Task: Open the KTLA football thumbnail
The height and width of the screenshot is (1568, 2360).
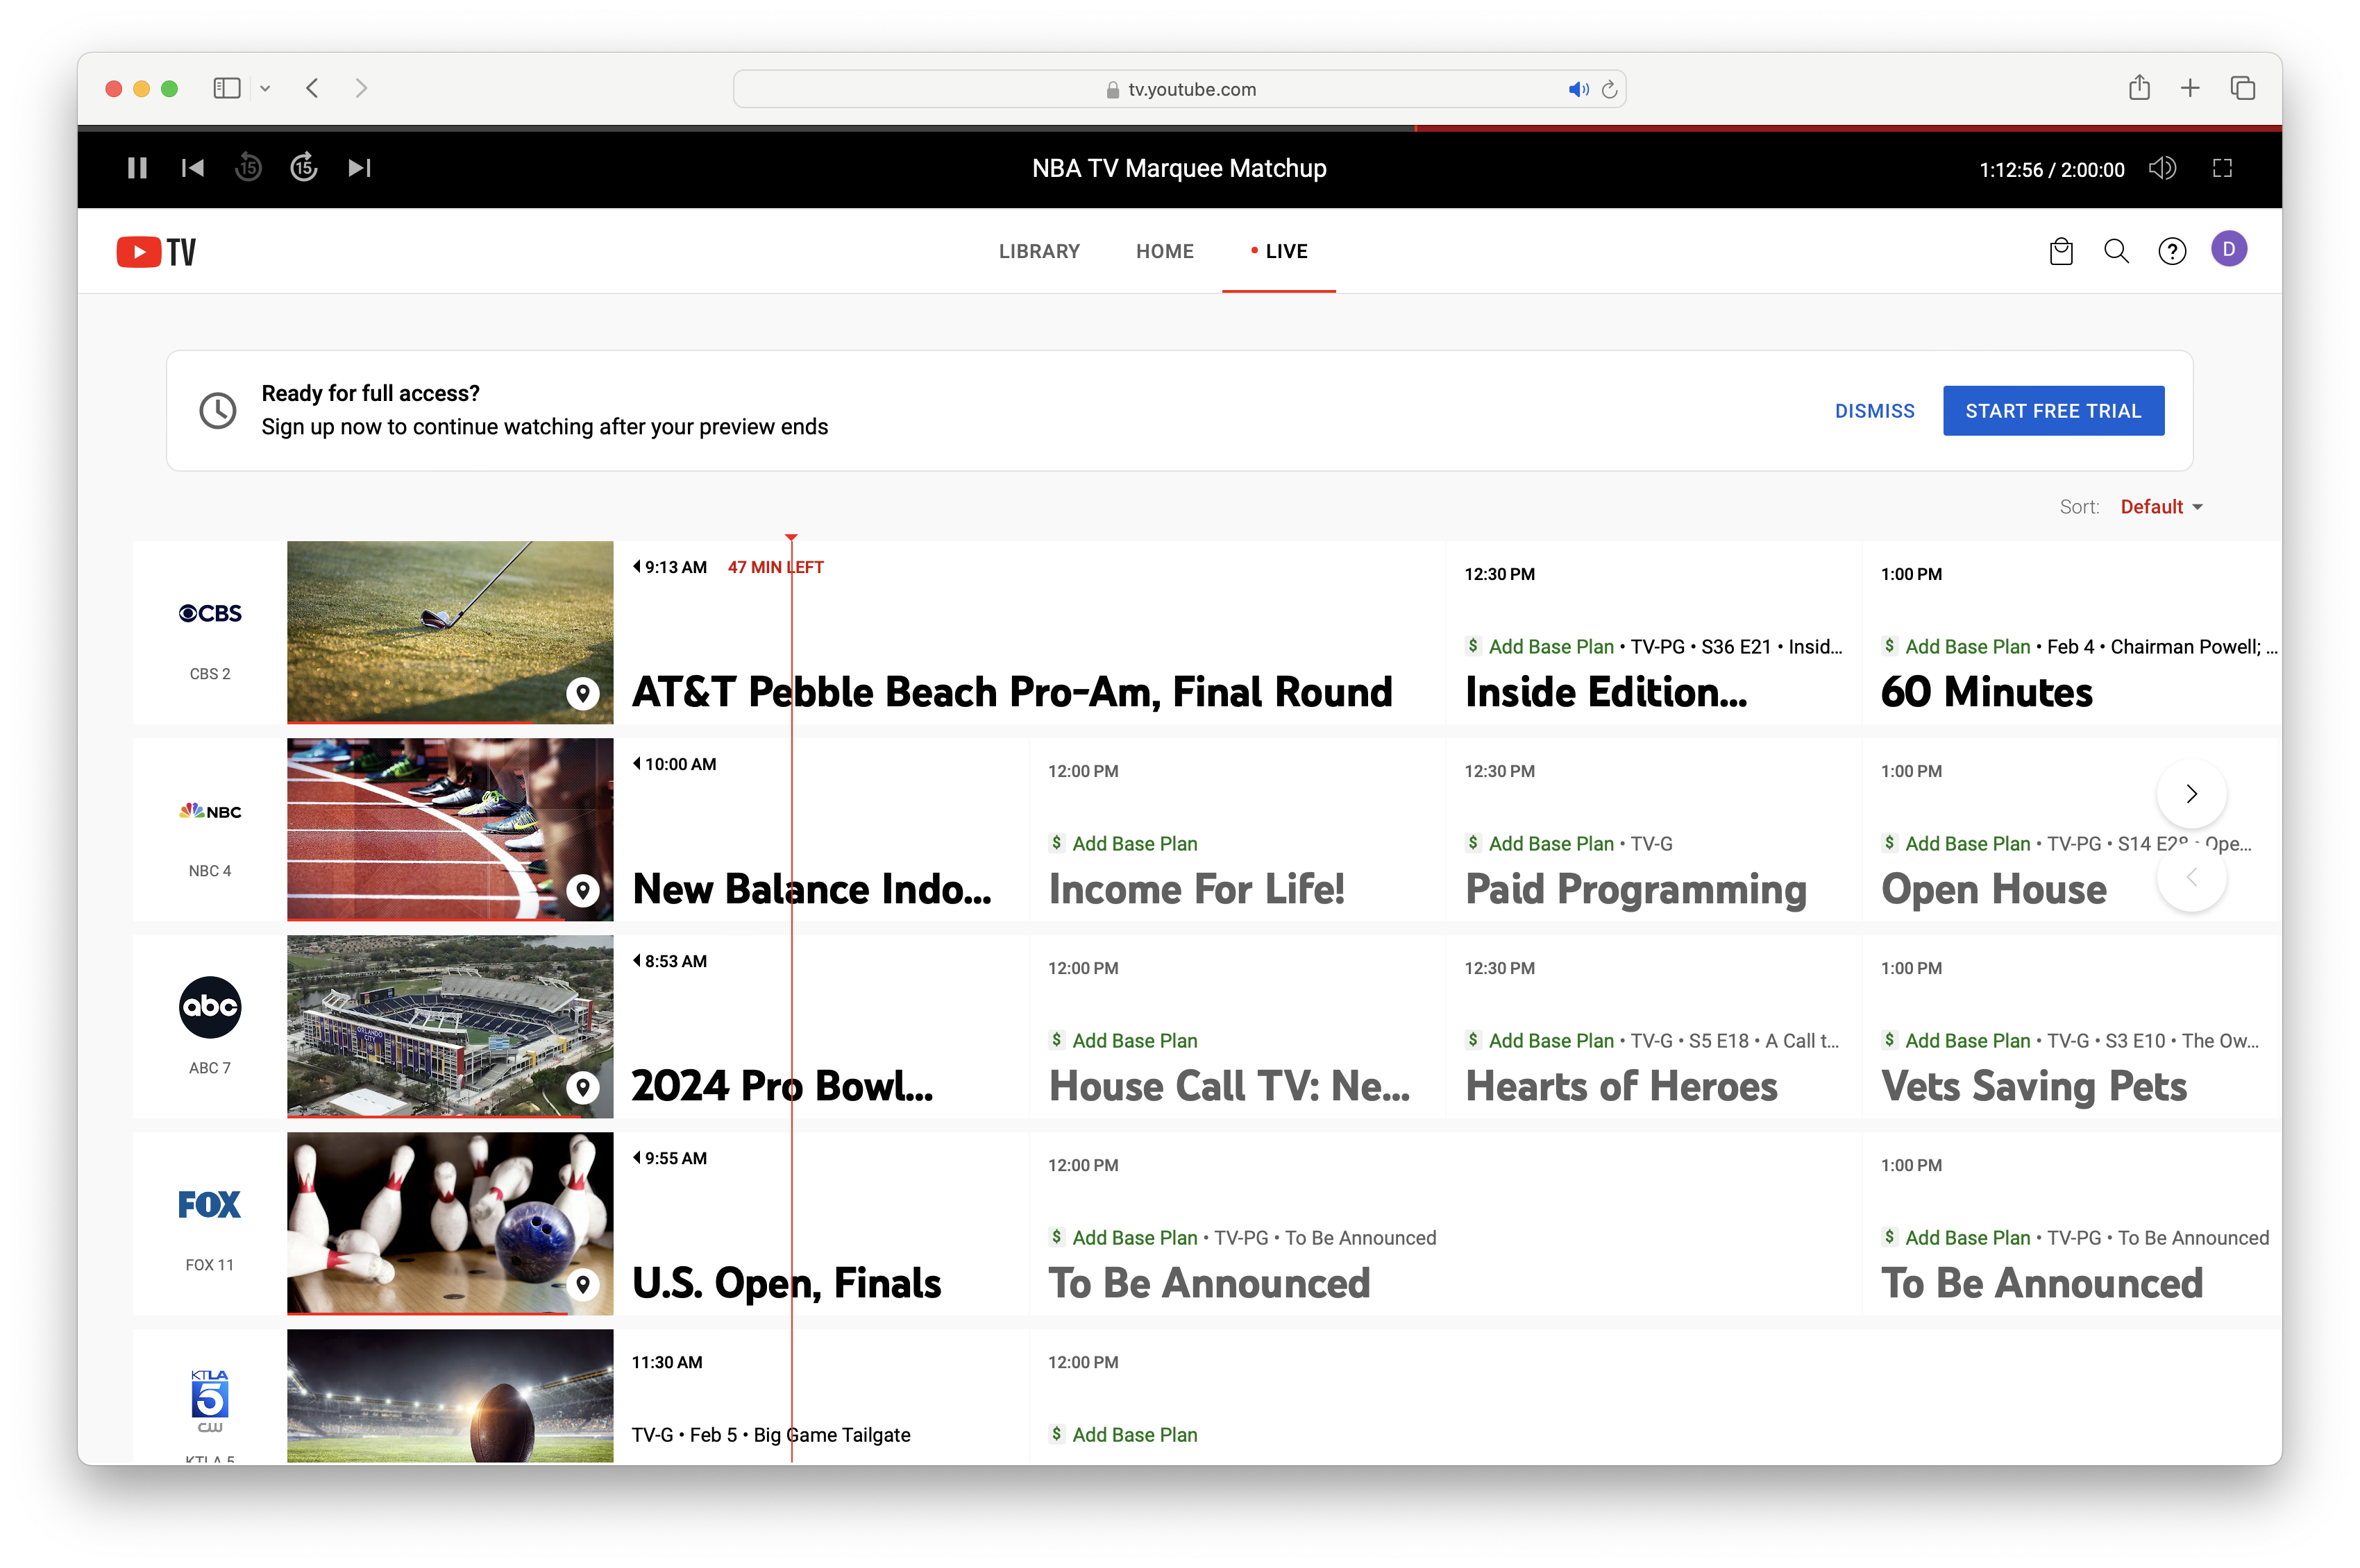Action: (450, 1396)
